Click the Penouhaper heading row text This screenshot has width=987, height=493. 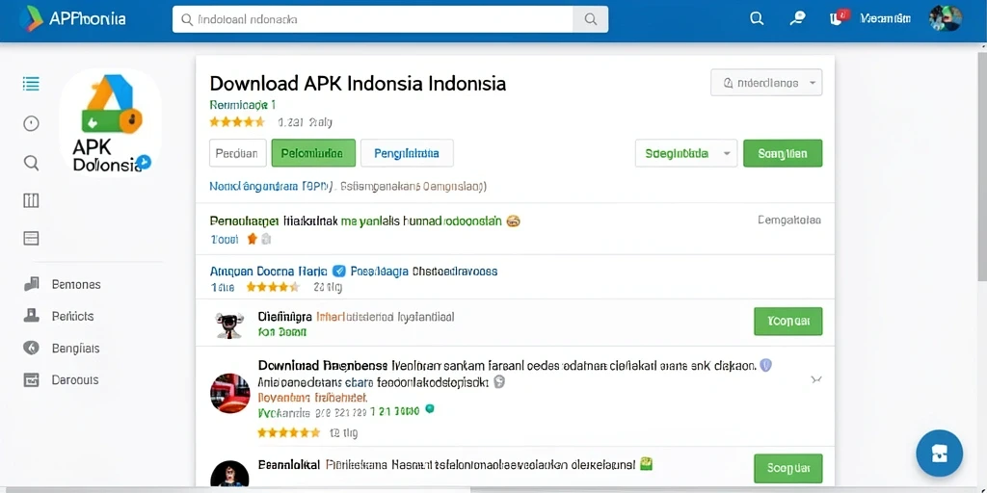click(356, 221)
